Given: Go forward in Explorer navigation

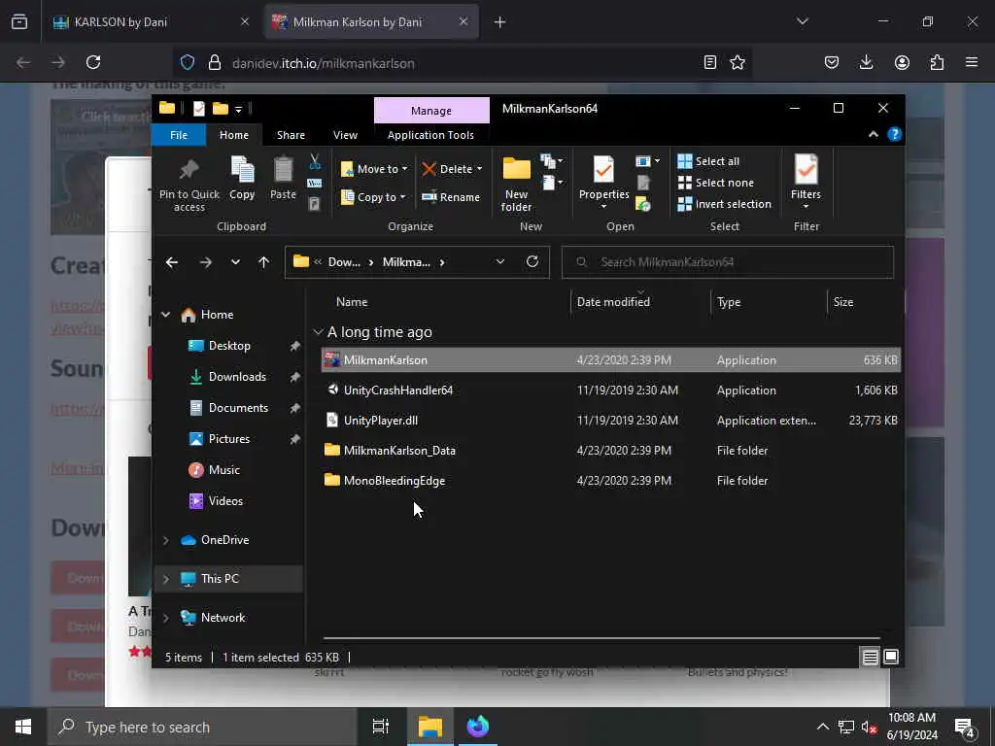Looking at the screenshot, I should pyautogui.click(x=206, y=262).
